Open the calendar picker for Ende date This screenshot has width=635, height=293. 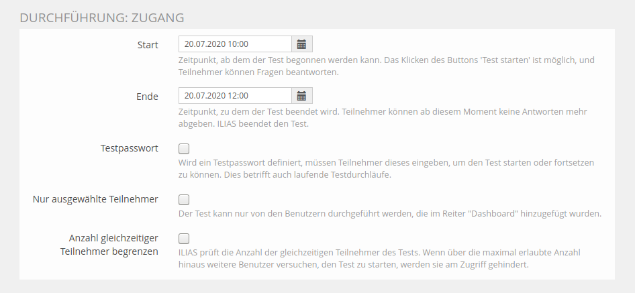click(x=302, y=96)
